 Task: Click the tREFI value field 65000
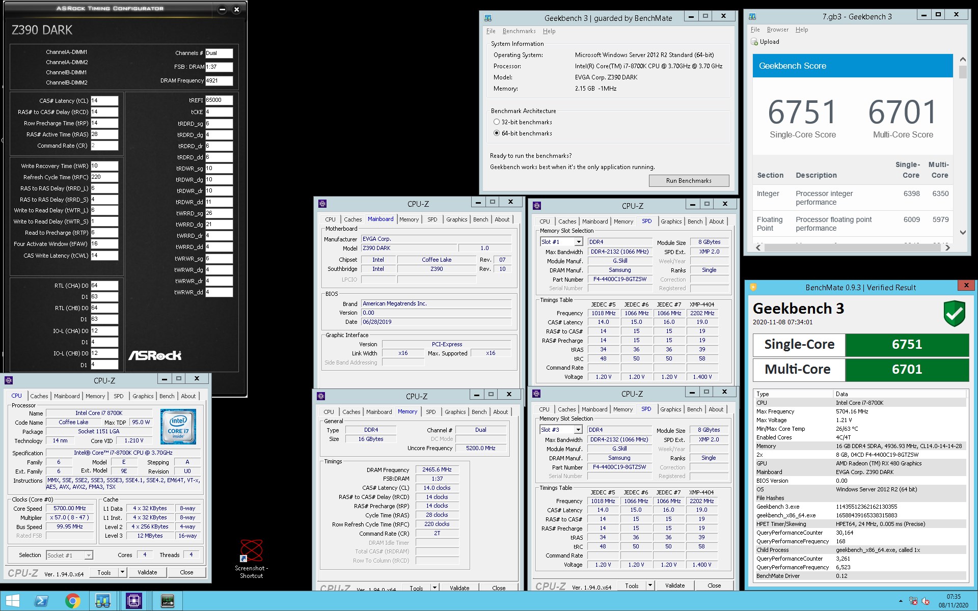[x=219, y=100]
